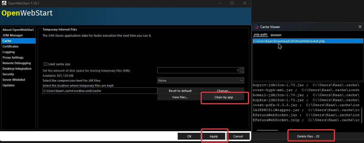Click the View files... button
The height and width of the screenshot is (143, 364).
coord(180,97)
